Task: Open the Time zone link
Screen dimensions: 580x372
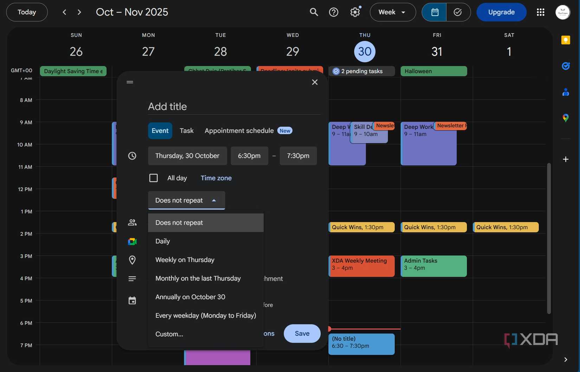Action: pyautogui.click(x=216, y=178)
